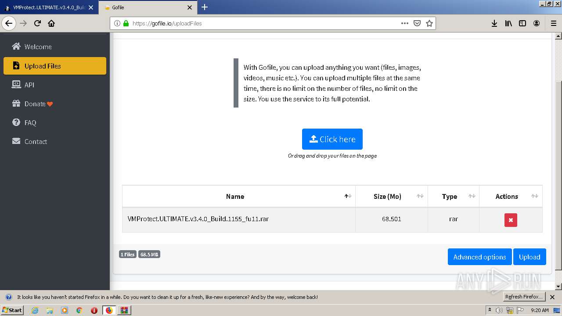Select Upload Files in the sidebar
Screen dimensions: 562x316
point(55,66)
